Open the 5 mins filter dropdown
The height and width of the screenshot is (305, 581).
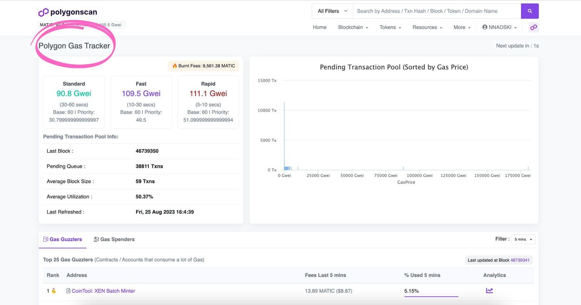click(x=523, y=239)
